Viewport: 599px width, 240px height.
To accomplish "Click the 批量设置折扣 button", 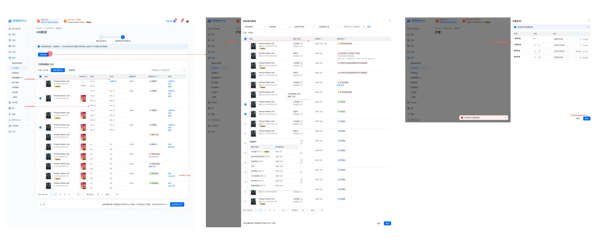I will [x=58, y=70].
